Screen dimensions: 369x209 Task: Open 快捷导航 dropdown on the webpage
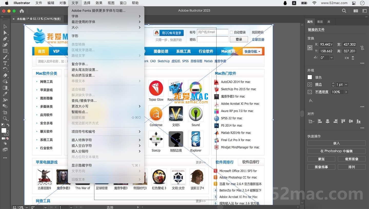[252, 51]
